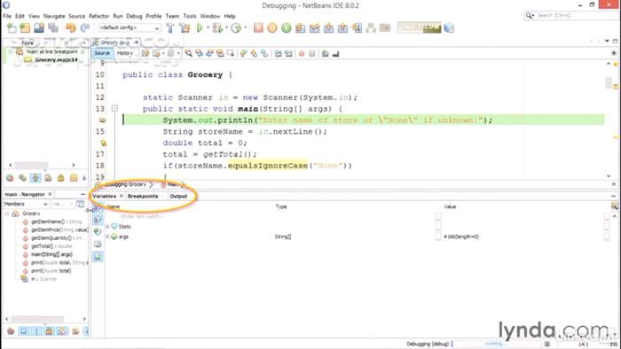Open the Refactor menu

(x=98, y=16)
